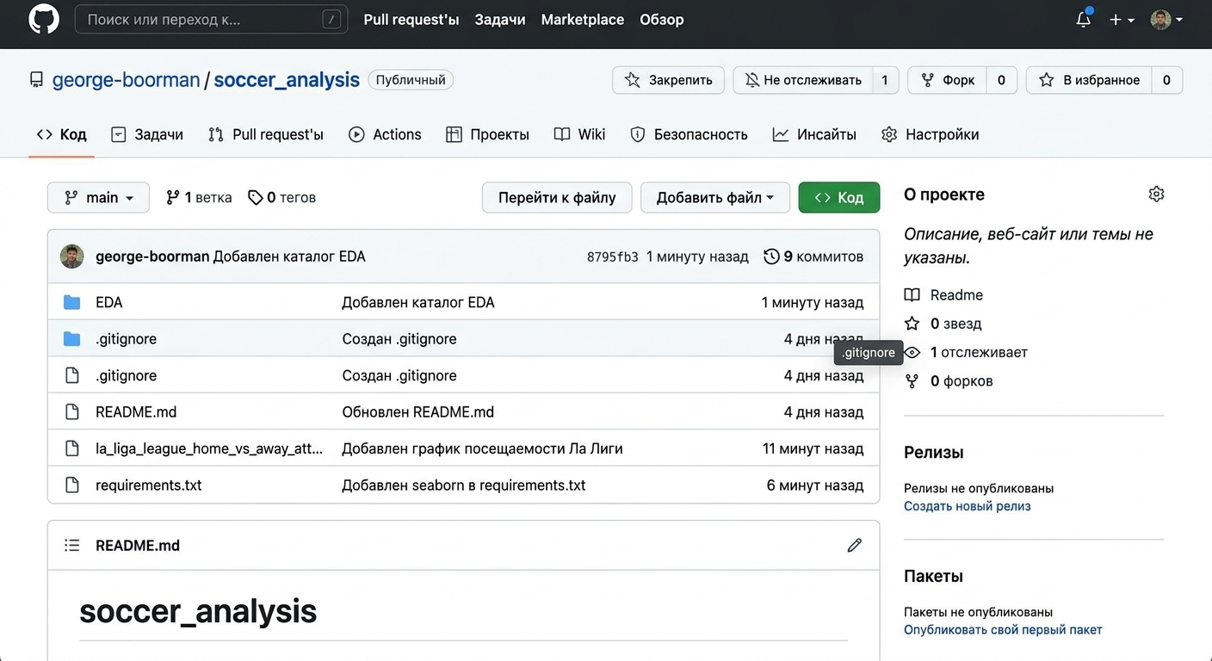Open commit Обновлен README.md

[x=418, y=412]
